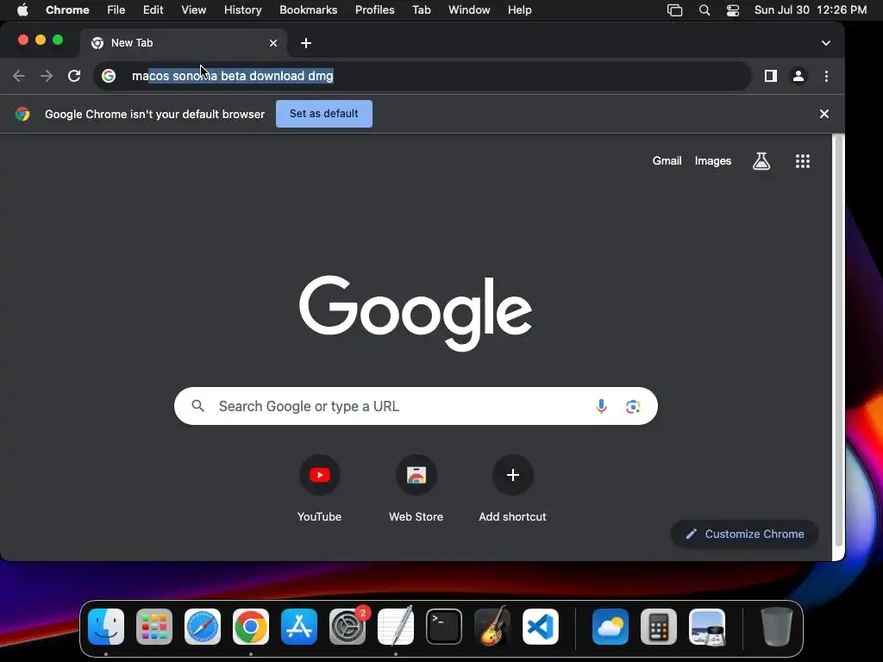Click the Search Google or type URL box
This screenshot has height=662, width=883.
(x=416, y=406)
